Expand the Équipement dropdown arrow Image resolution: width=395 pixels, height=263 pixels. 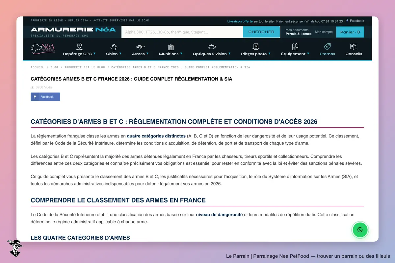(308, 54)
